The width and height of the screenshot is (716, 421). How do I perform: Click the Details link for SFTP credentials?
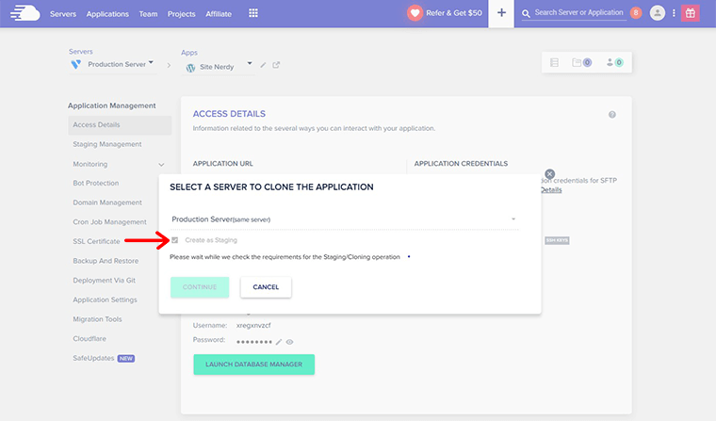pyautogui.click(x=551, y=190)
